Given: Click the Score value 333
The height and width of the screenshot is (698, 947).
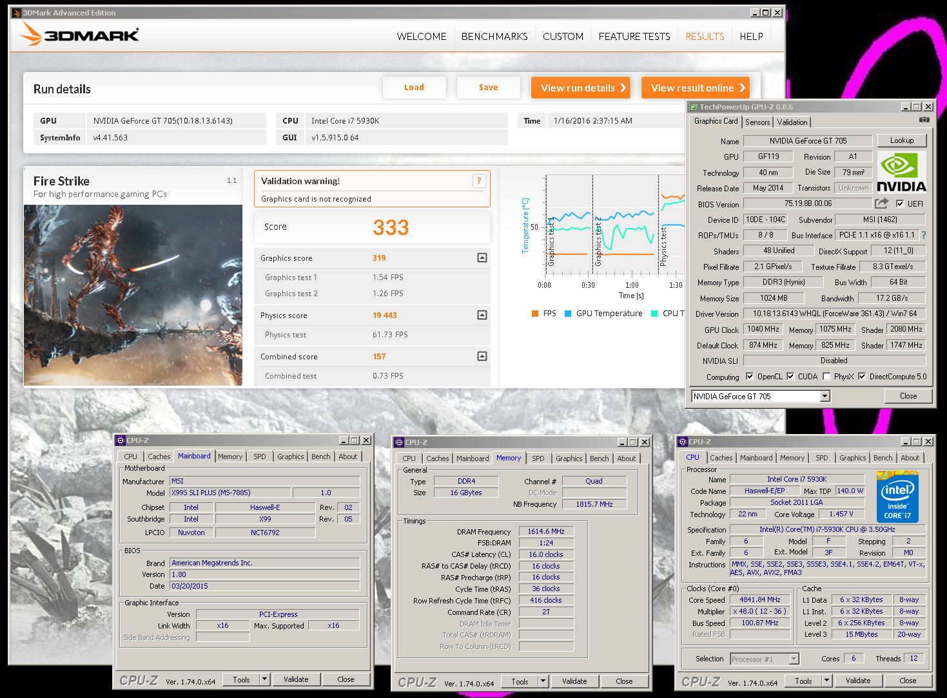Looking at the screenshot, I should [391, 227].
